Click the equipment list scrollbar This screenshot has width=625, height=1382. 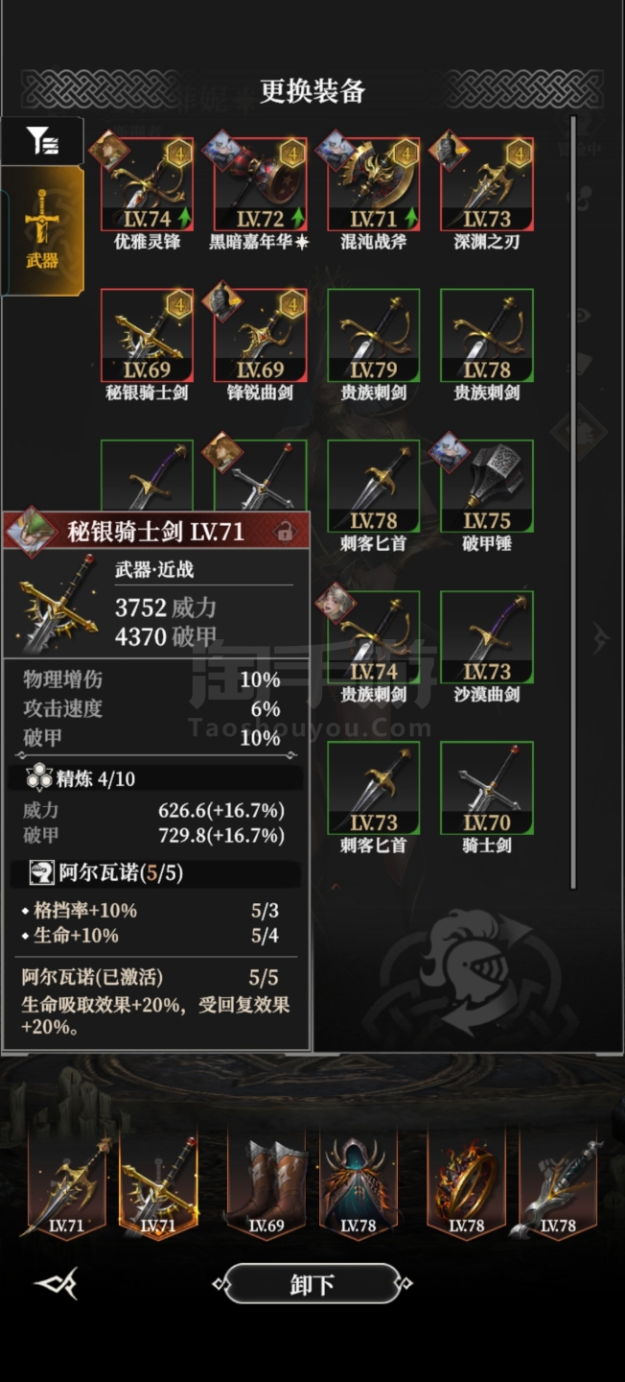573,502
